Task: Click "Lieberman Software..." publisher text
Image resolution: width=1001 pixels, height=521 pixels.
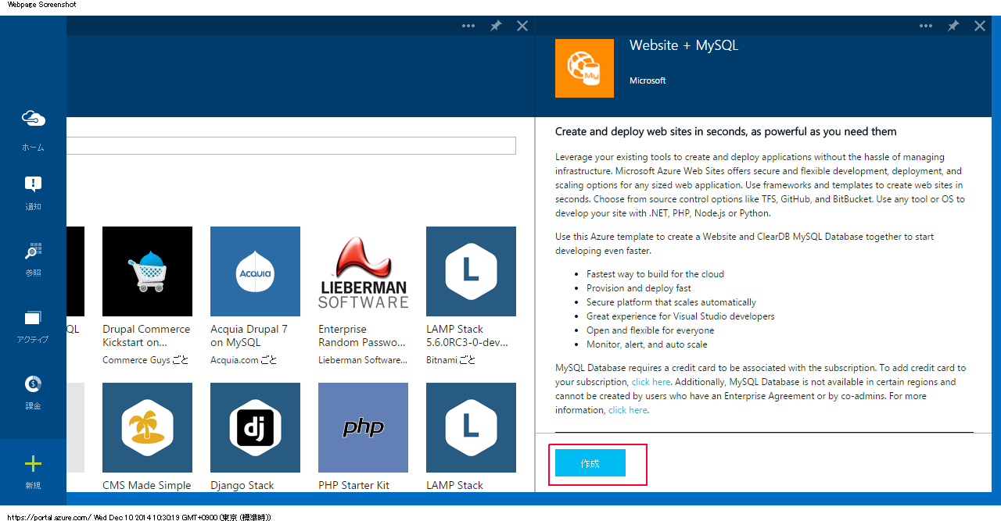Action: pos(363,360)
